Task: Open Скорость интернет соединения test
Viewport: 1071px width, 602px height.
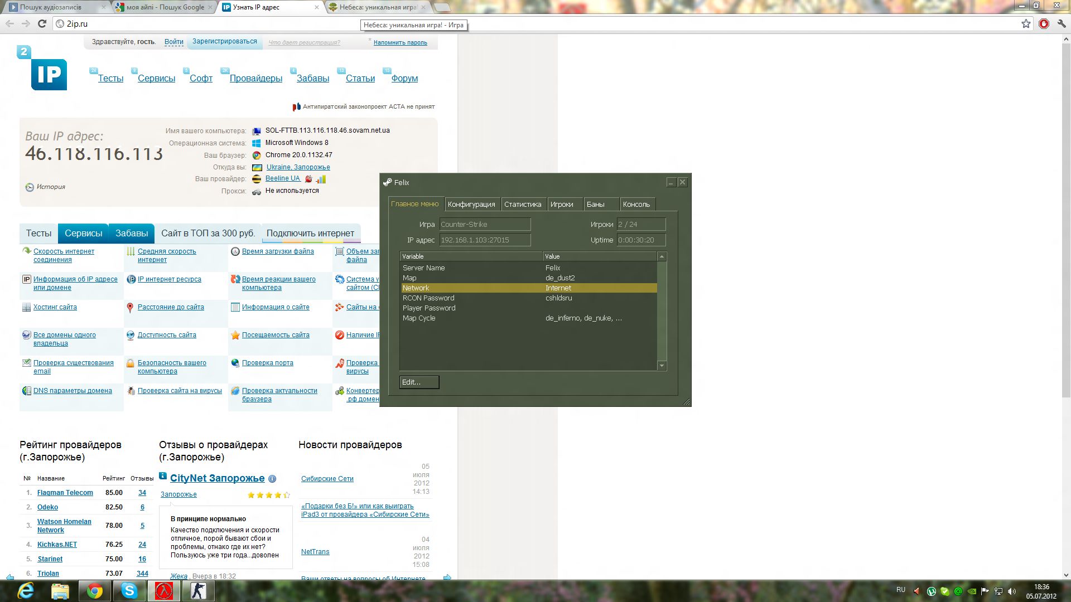Action: coord(64,256)
